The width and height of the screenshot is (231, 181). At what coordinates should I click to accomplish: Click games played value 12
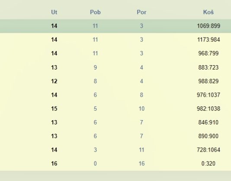point(54,81)
